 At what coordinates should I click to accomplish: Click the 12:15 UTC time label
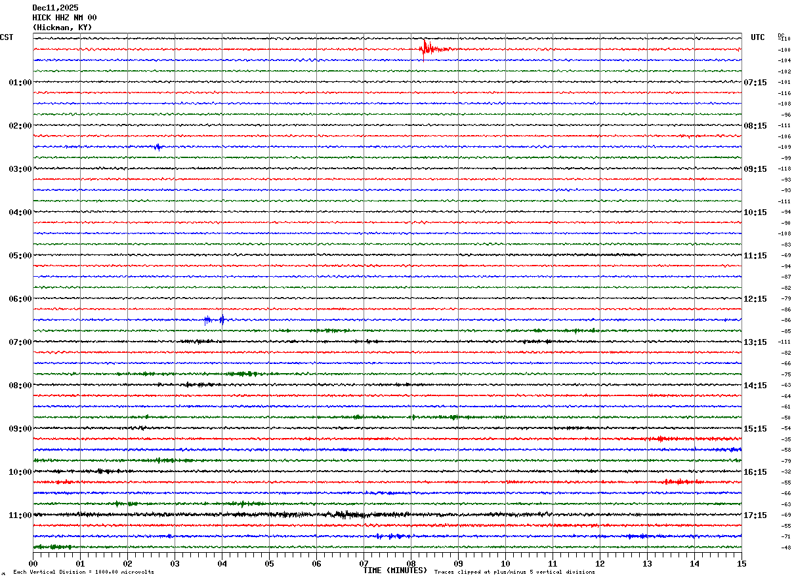(x=755, y=299)
